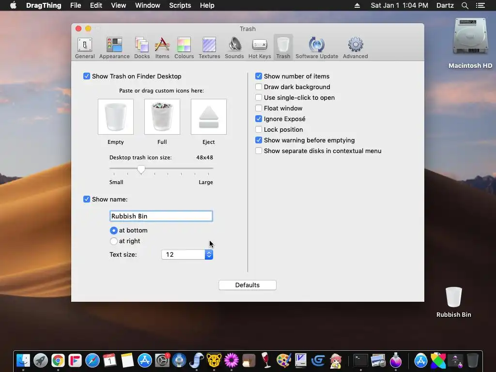Click the Defaults button
496x372 pixels.
(248, 285)
